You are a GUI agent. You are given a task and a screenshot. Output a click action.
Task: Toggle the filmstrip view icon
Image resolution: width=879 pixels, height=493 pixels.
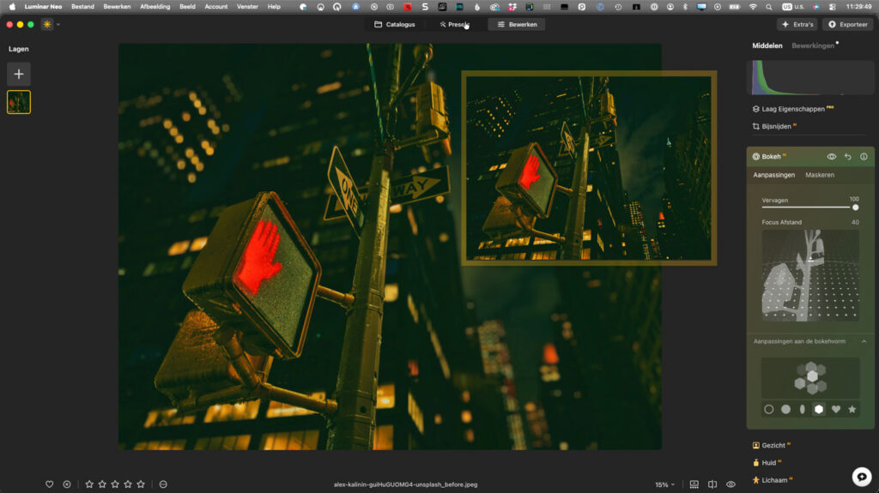(x=694, y=484)
